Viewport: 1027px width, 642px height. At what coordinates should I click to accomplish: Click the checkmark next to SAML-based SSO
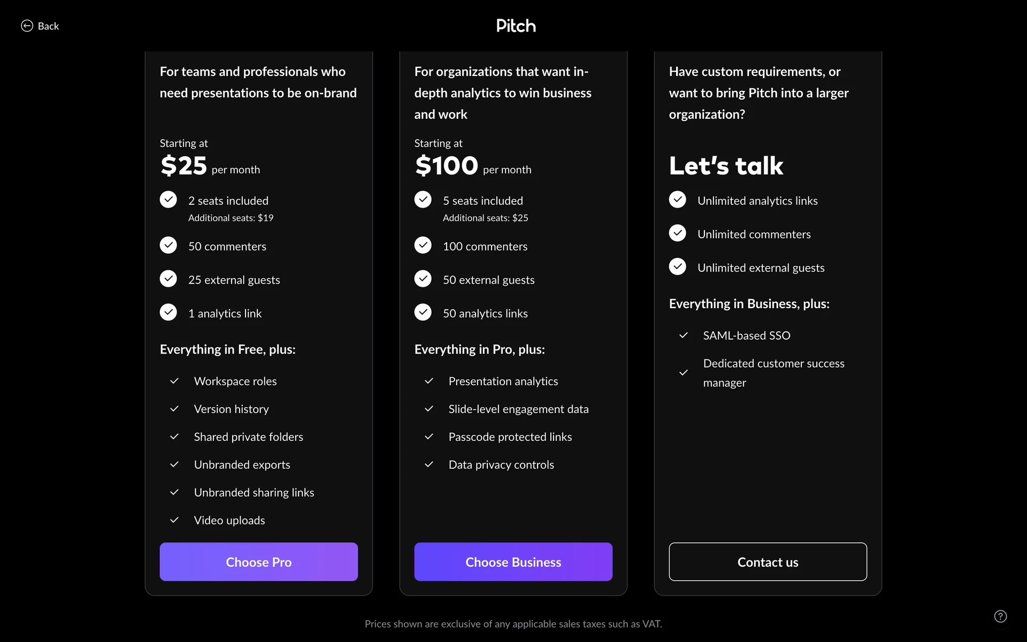click(683, 335)
